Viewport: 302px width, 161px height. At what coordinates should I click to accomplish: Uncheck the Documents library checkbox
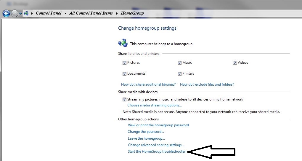(124, 74)
